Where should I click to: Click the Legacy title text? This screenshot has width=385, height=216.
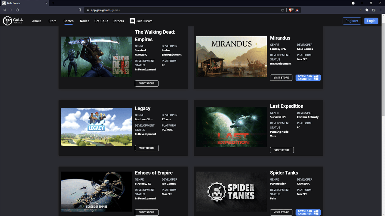coord(143,109)
